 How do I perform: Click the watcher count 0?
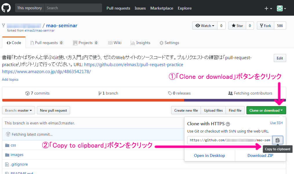(x=221, y=26)
